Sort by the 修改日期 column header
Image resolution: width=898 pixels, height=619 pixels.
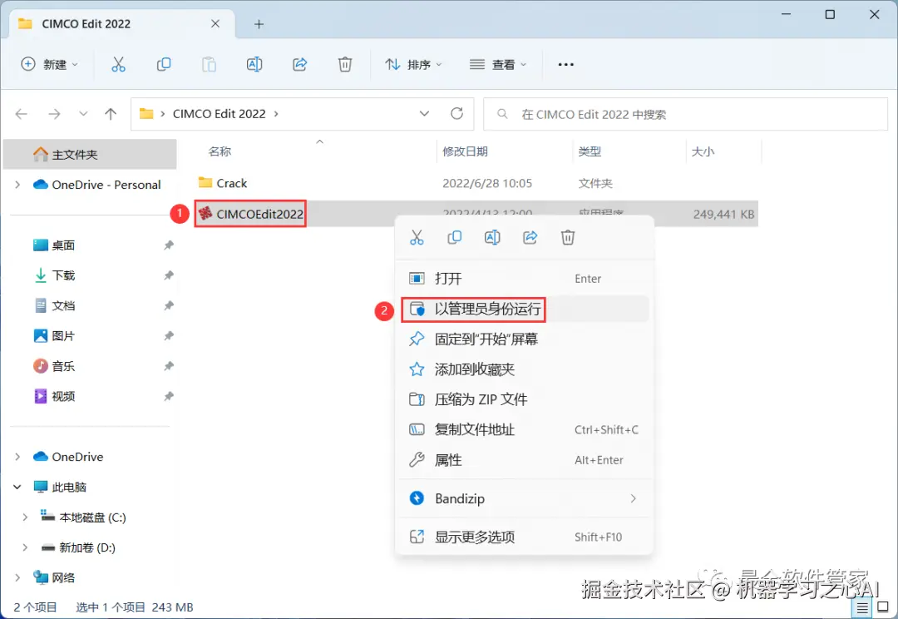point(465,151)
